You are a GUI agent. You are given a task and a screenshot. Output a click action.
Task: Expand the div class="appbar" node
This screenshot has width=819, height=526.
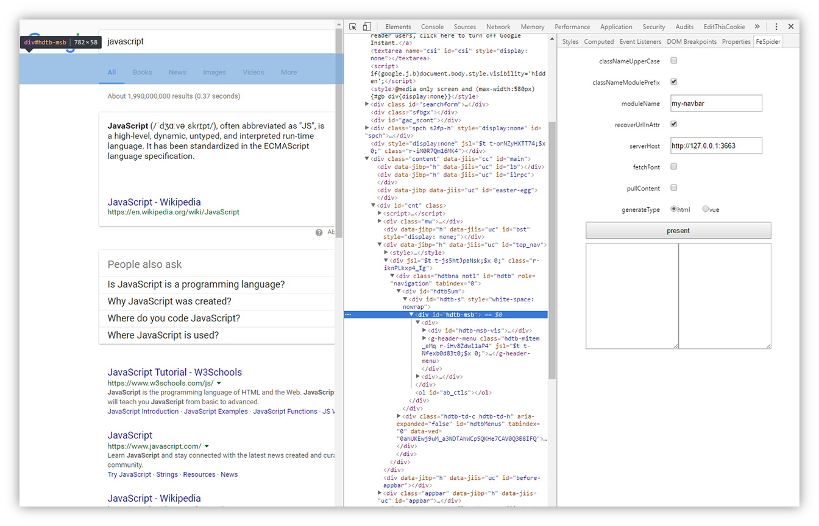380,493
